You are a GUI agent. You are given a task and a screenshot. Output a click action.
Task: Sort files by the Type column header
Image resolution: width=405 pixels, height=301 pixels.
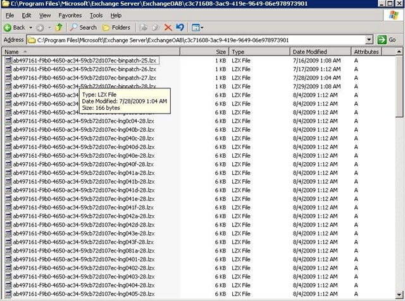pyautogui.click(x=259, y=52)
